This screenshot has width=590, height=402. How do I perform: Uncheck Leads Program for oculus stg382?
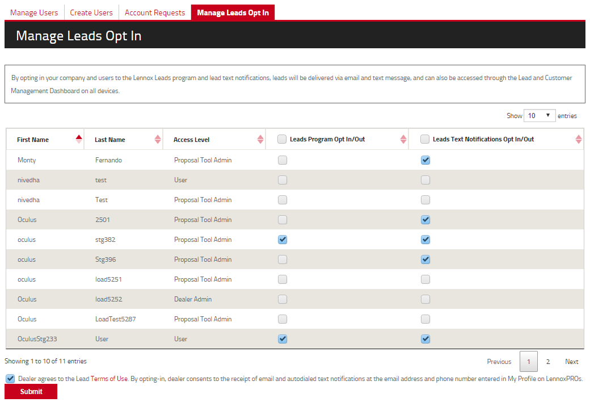[x=283, y=240]
